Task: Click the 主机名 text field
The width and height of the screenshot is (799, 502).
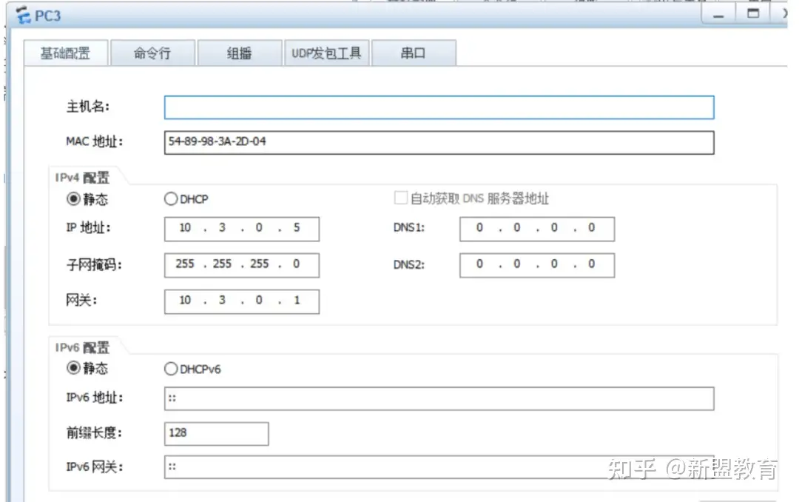Action: pyautogui.click(x=439, y=107)
